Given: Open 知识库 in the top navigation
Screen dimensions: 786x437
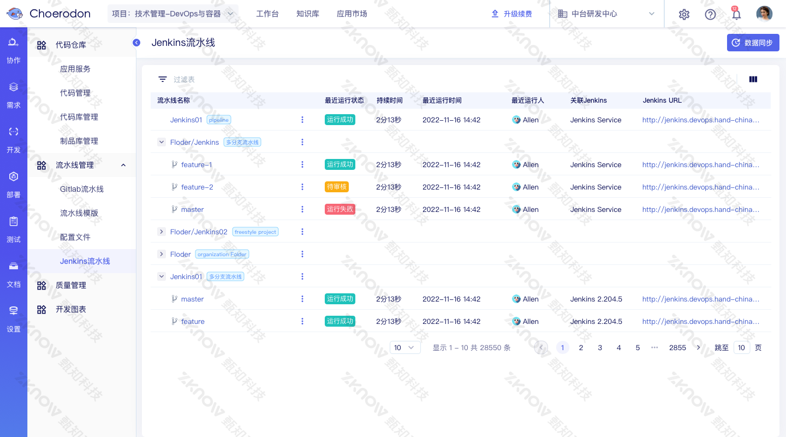Looking at the screenshot, I should tap(308, 14).
